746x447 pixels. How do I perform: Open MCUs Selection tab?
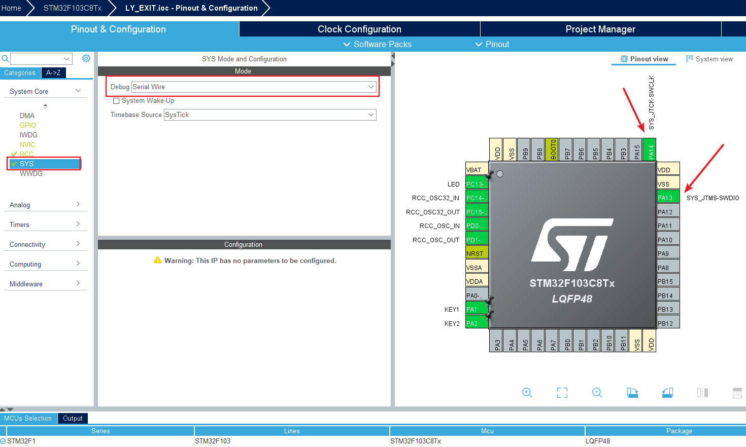pos(28,418)
